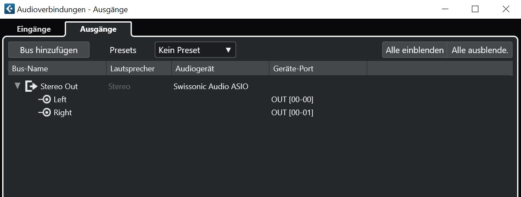Click the Stereo Out output bus icon

(31, 87)
